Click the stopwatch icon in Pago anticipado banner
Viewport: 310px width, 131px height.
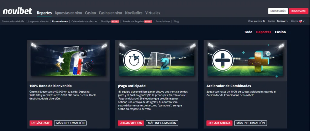point(134,60)
